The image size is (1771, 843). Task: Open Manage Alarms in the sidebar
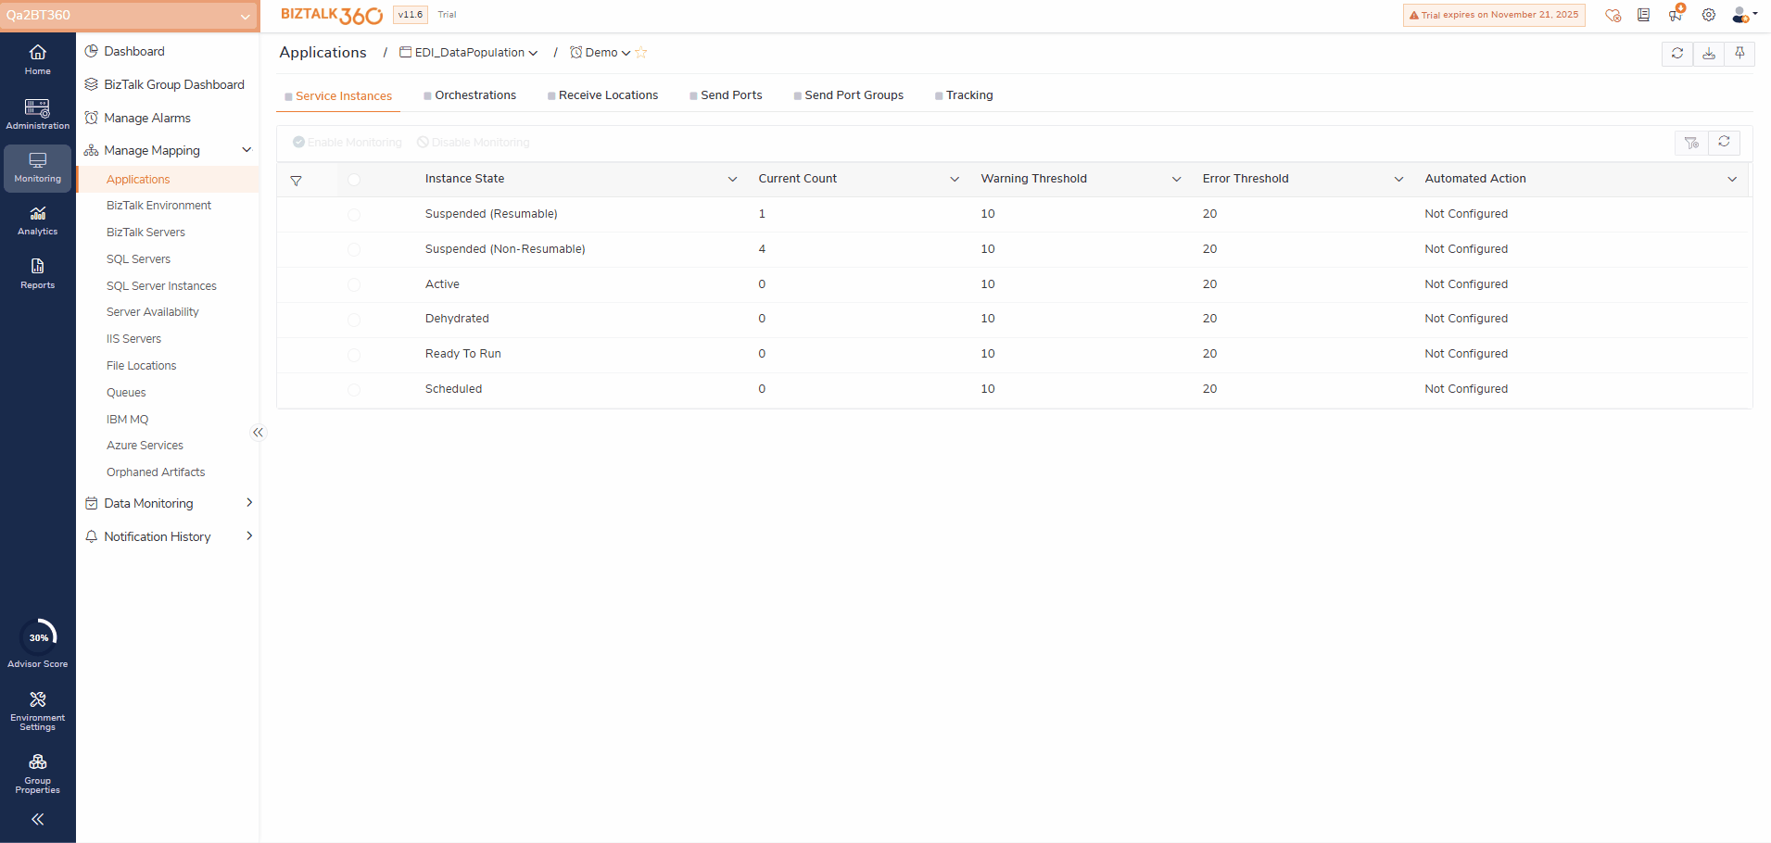[x=147, y=118]
